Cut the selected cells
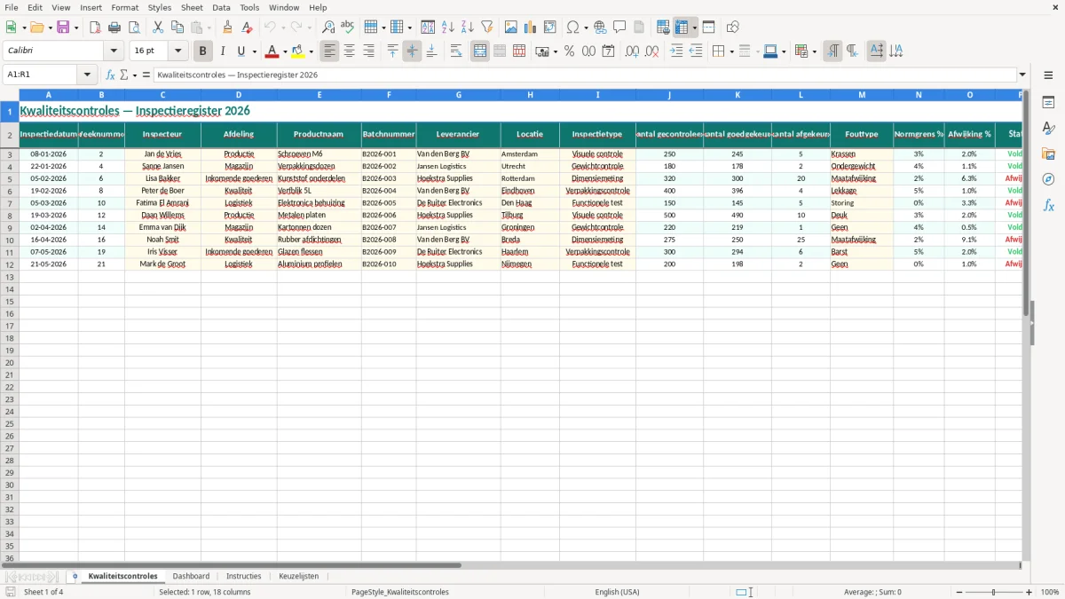Screen dimensions: 1065x599 (157, 28)
